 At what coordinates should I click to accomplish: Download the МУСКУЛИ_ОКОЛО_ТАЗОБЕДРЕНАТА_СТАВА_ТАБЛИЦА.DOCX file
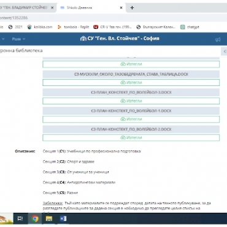tap(131, 82)
